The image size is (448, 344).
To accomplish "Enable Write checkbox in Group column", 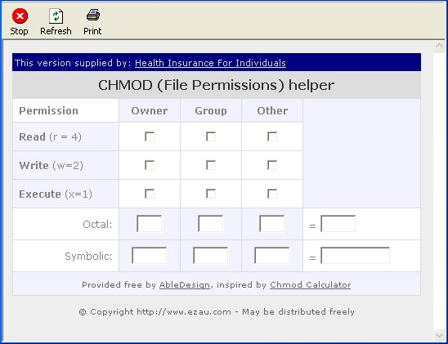I will tap(211, 165).
